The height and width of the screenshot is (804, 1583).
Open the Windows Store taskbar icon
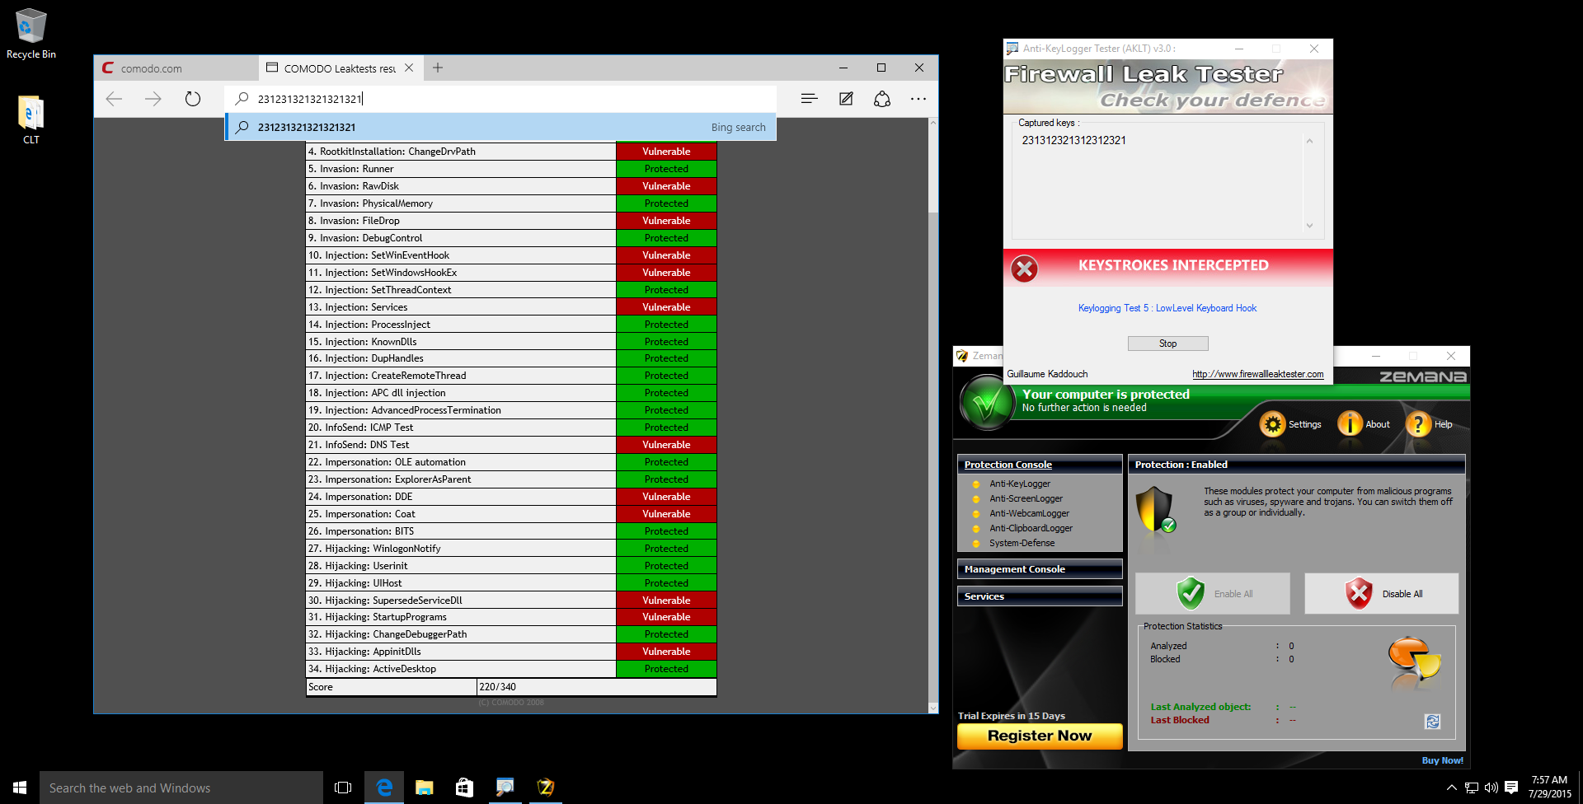tap(464, 788)
